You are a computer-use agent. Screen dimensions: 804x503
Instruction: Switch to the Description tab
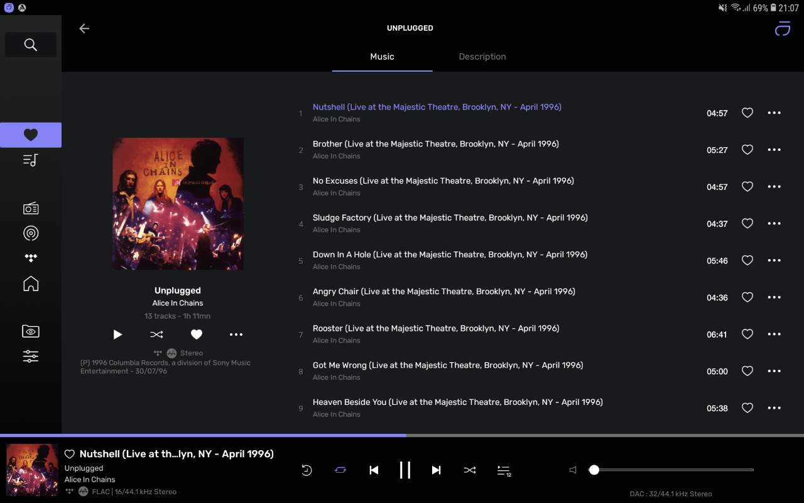pyautogui.click(x=482, y=57)
